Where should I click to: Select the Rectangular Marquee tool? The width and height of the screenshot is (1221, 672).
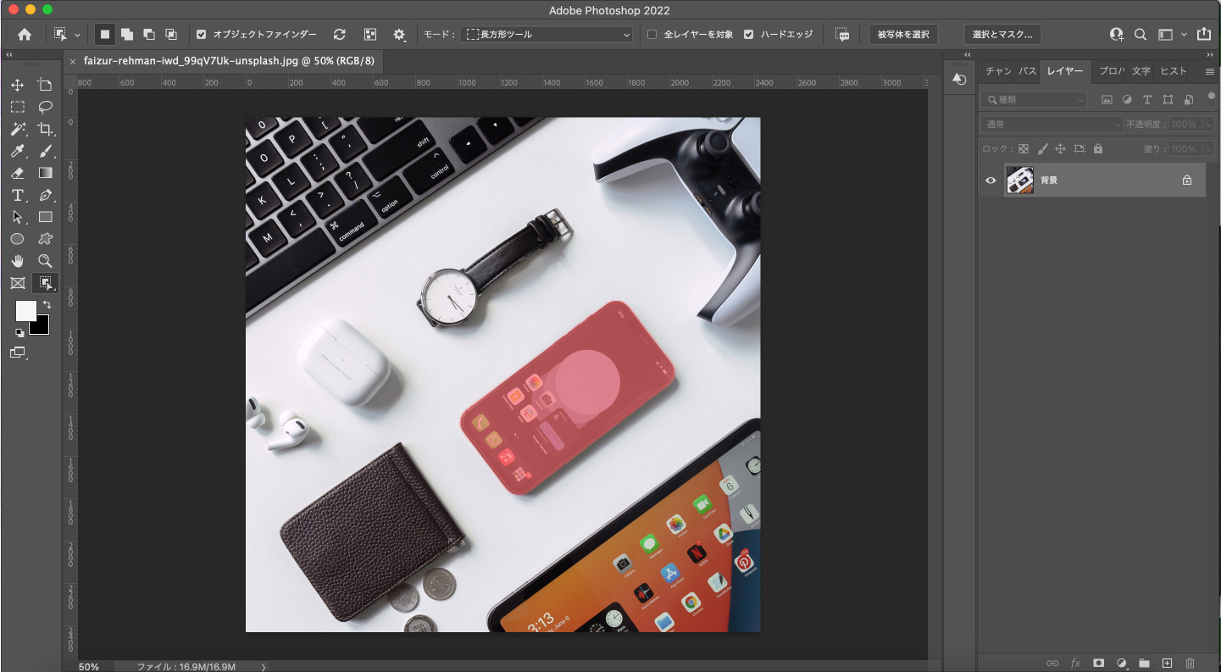click(17, 107)
